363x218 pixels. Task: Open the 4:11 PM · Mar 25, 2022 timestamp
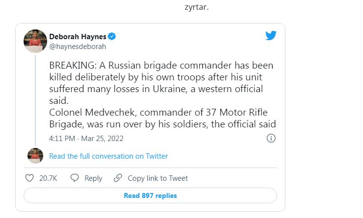point(86,139)
